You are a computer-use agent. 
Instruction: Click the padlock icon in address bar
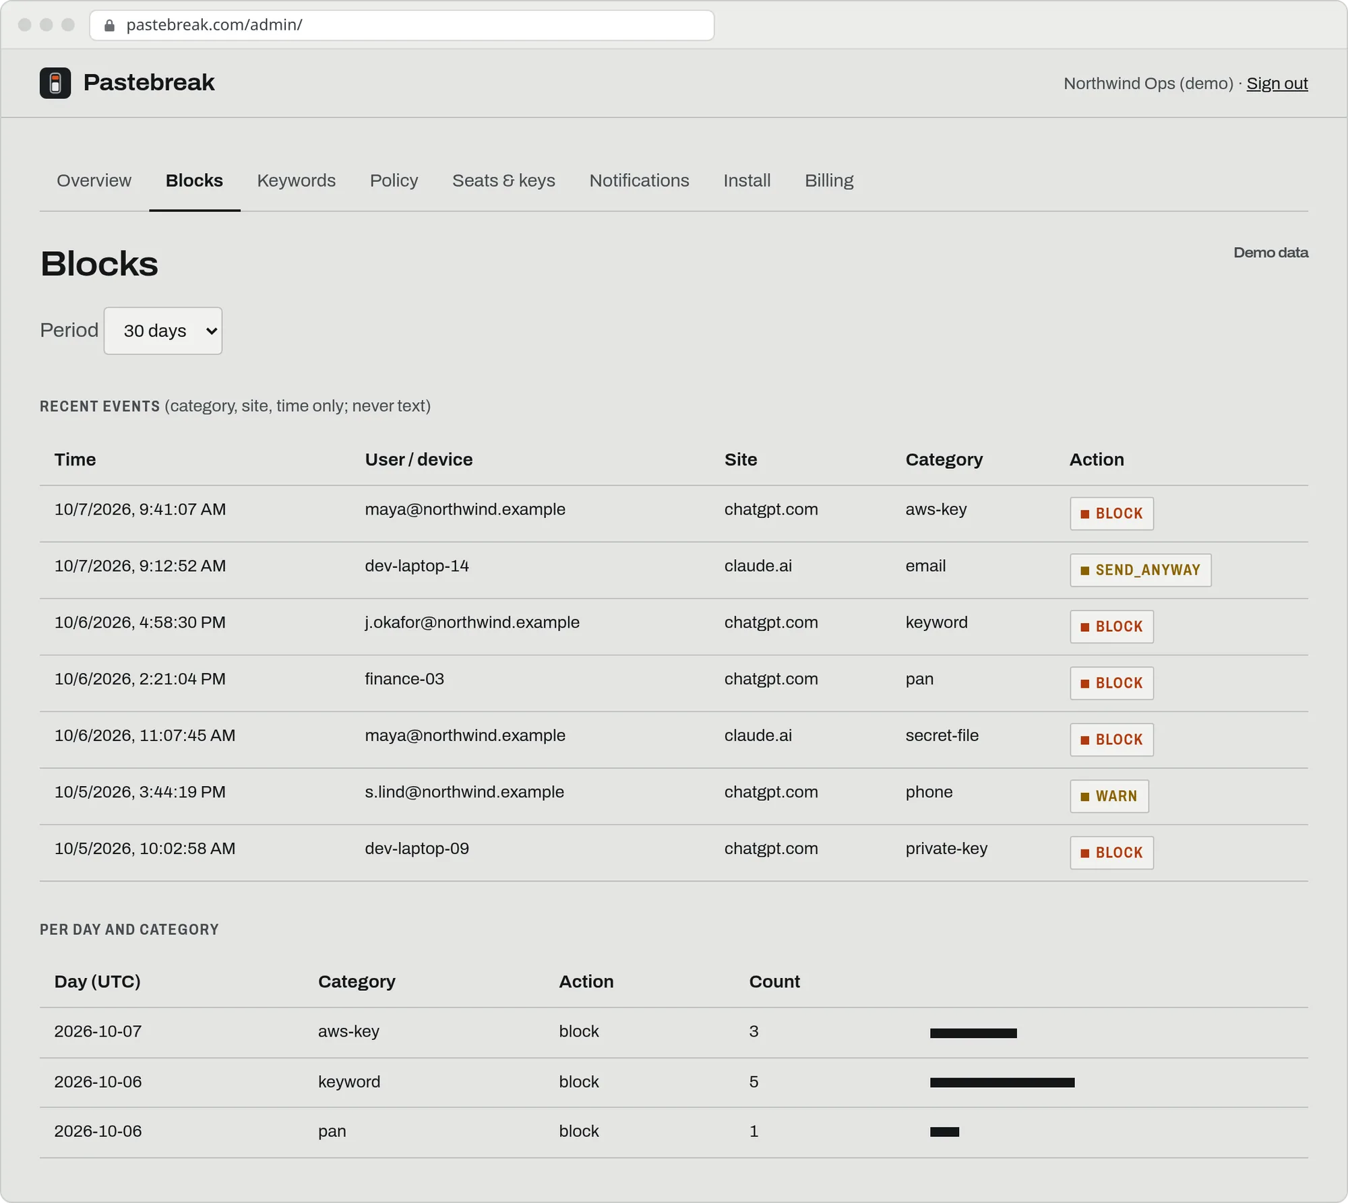coord(109,26)
